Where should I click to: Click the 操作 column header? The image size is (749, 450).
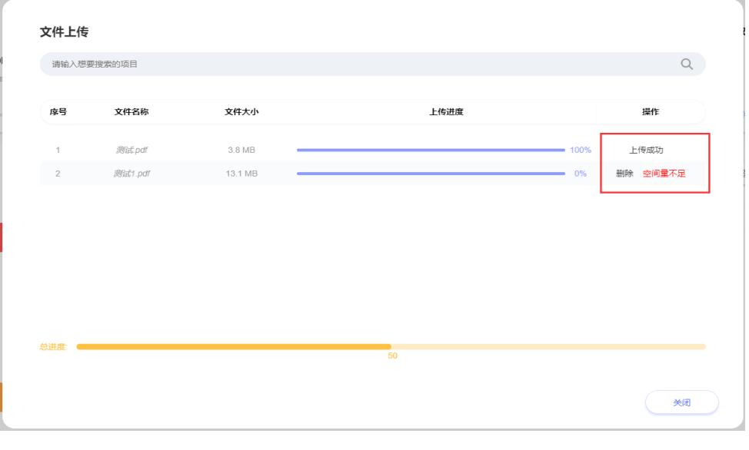click(651, 112)
